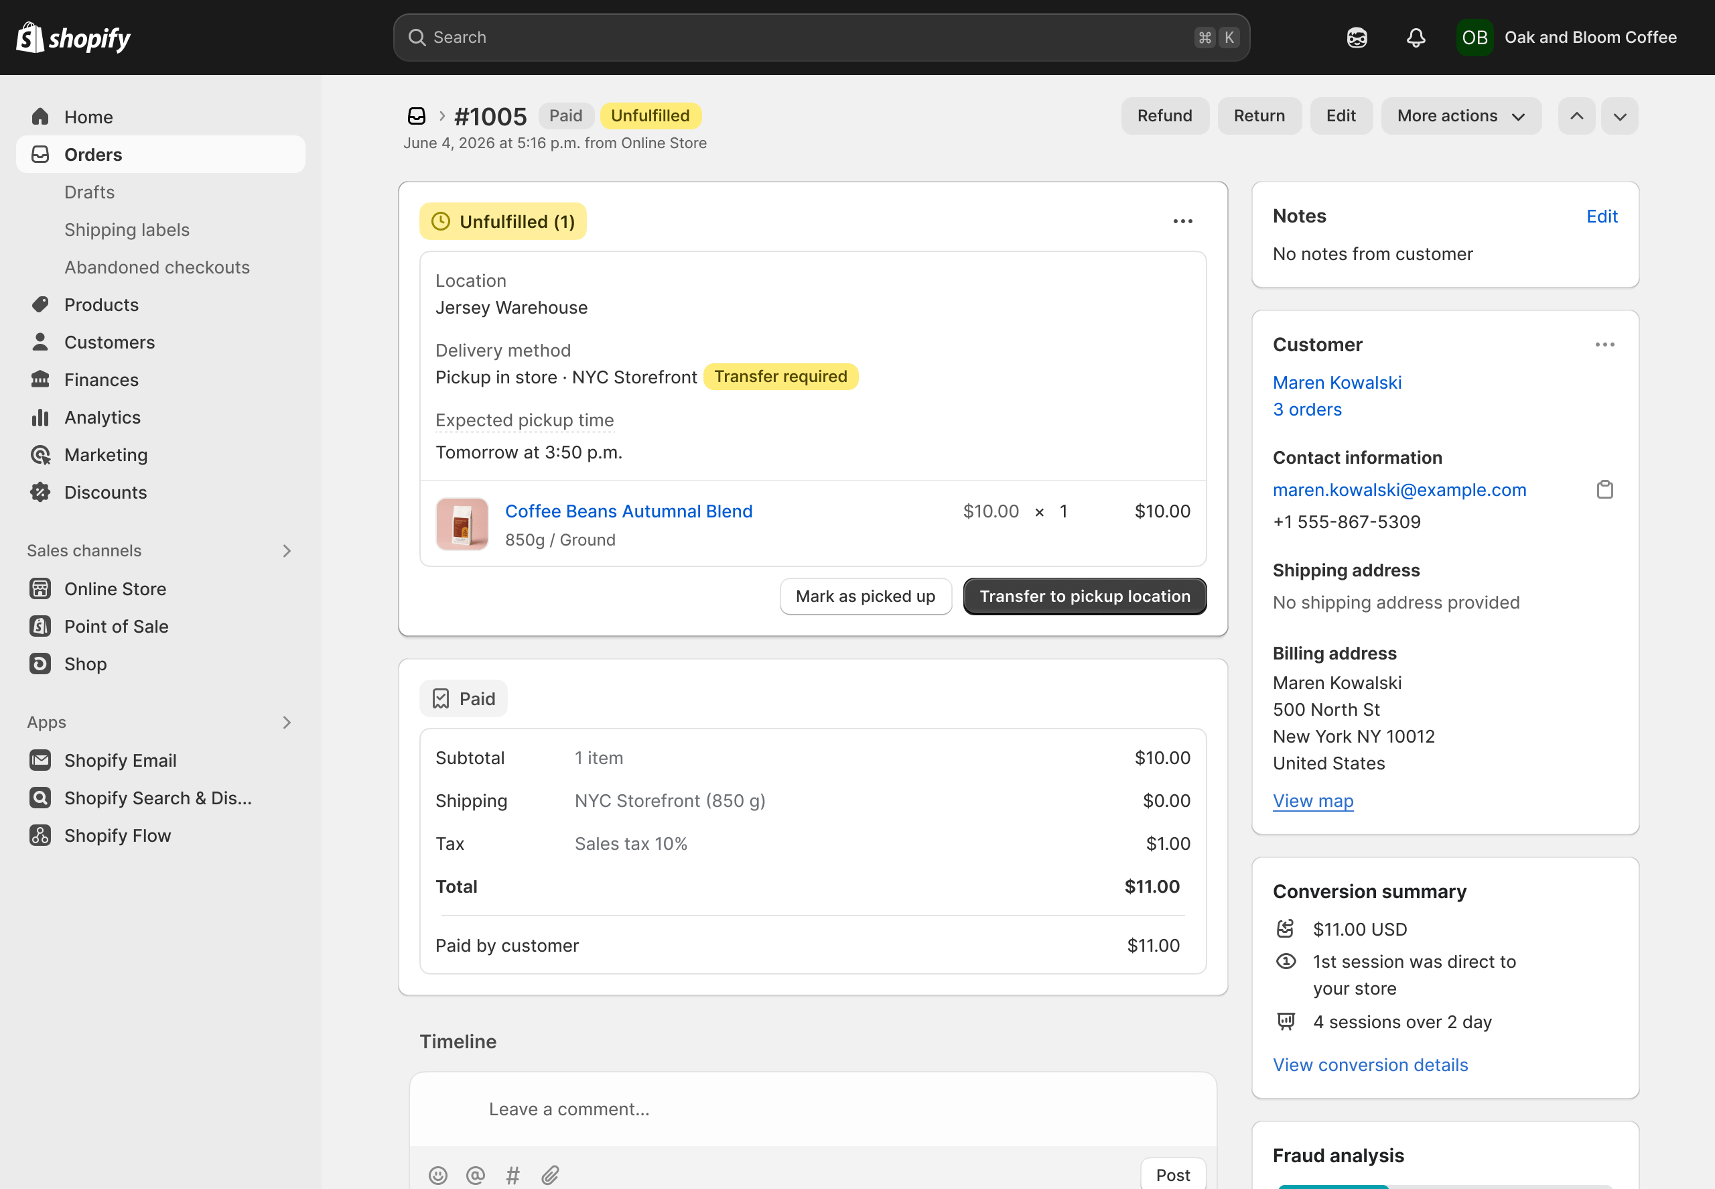This screenshot has height=1189, width=1715.
Task: Insert an emoji in timeline comment
Action: pos(438,1175)
